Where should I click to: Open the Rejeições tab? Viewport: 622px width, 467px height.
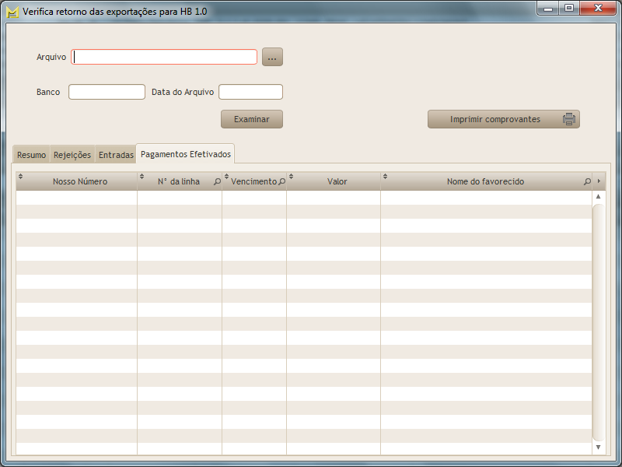(72, 155)
